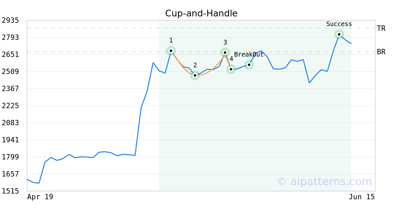Select the point 3 marker
The image size is (402, 211).
[x=225, y=53]
